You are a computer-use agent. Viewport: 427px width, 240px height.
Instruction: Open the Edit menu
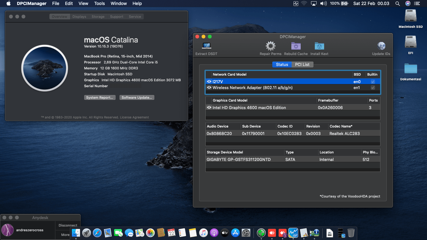point(69,3)
